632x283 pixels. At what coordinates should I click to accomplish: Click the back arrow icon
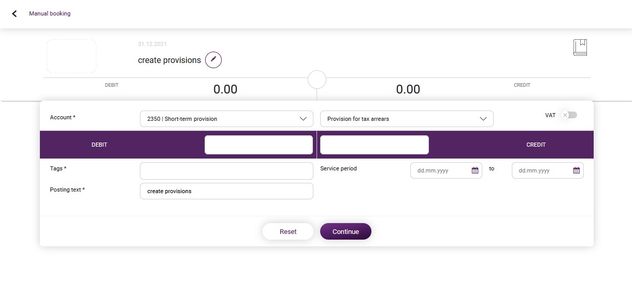15,14
